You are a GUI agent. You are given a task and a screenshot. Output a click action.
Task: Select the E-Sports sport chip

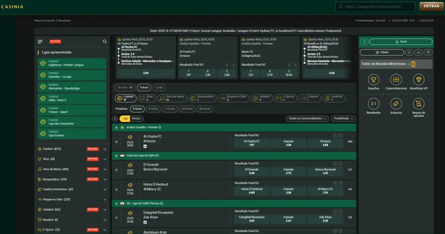pyautogui.click(x=286, y=98)
